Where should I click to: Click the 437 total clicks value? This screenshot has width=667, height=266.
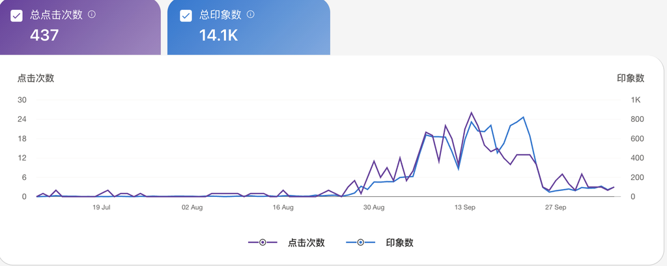point(44,35)
